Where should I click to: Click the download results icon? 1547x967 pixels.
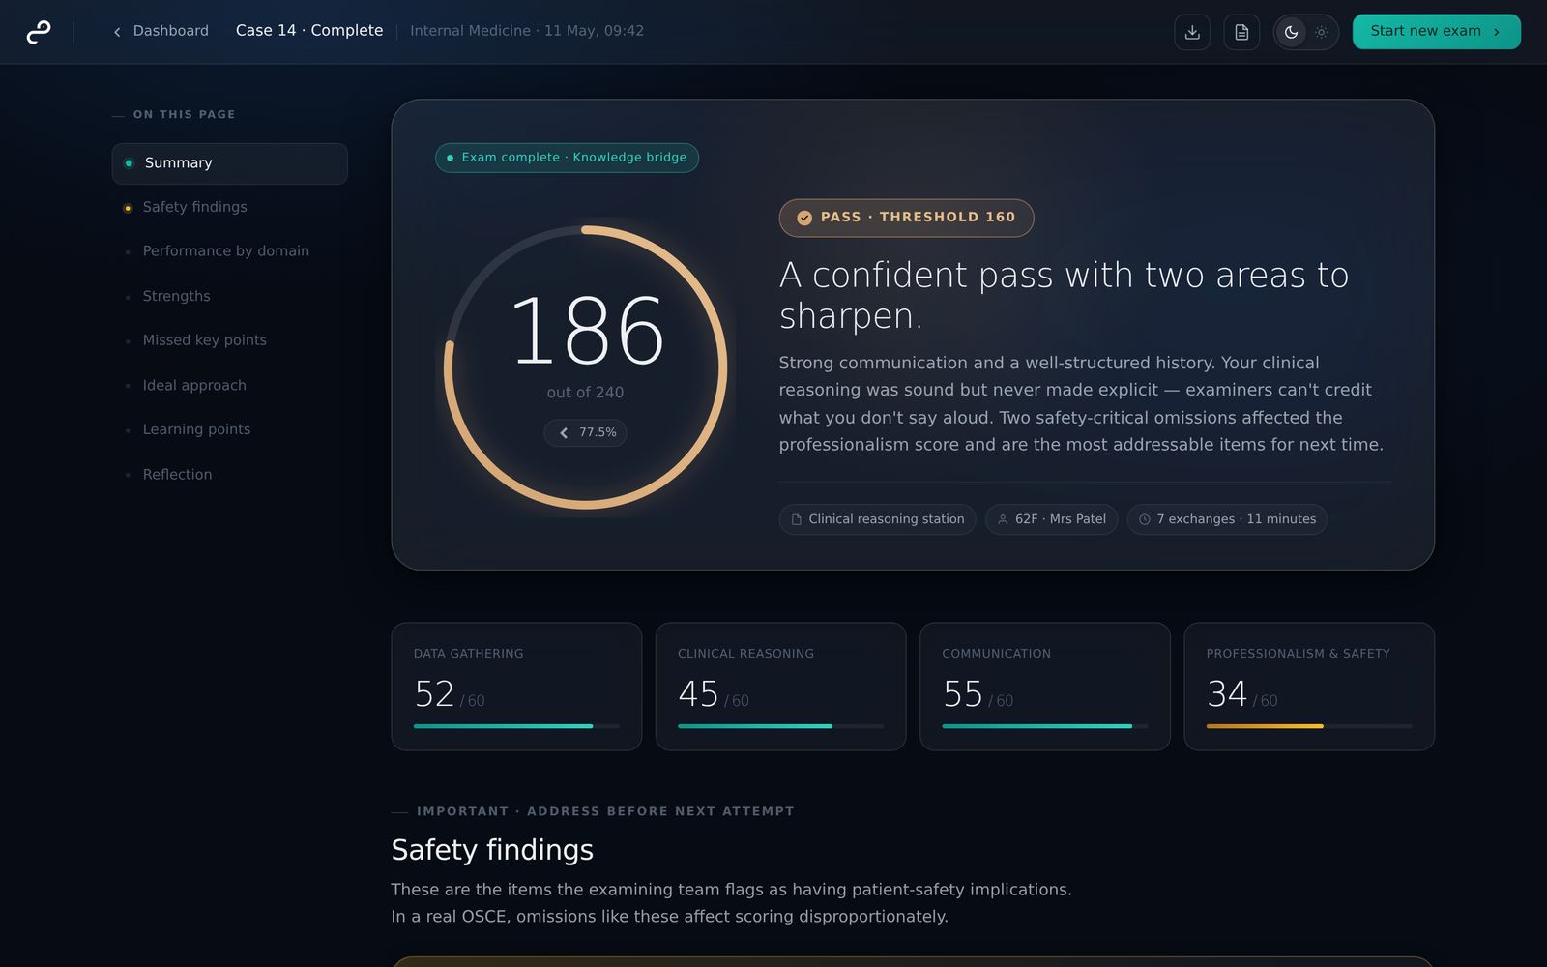tap(1192, 32)
